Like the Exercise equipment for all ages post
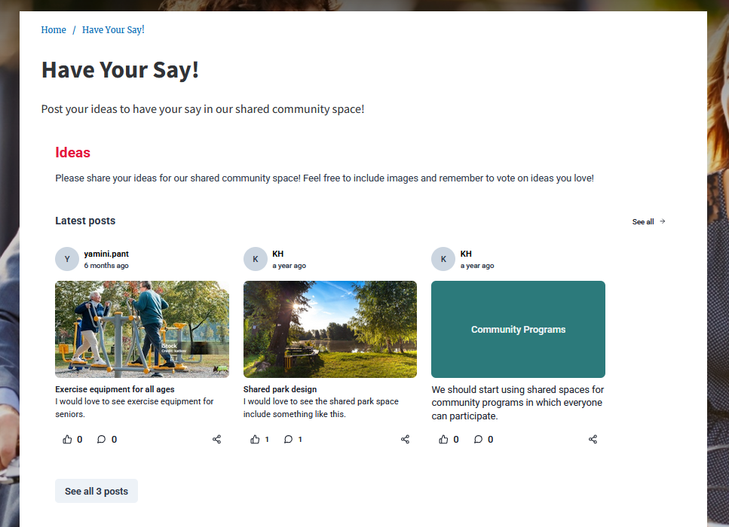 pos(67,439)
